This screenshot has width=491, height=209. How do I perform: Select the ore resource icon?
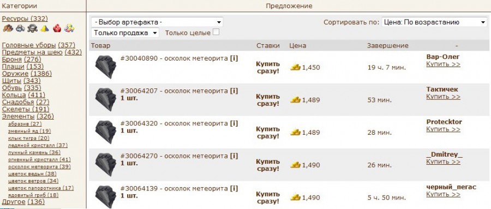[x=20, y=28]
